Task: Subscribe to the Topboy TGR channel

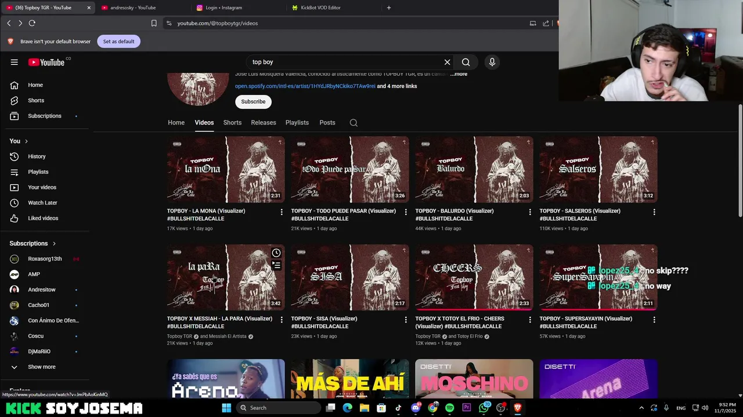Action: (x=253, y=101)
